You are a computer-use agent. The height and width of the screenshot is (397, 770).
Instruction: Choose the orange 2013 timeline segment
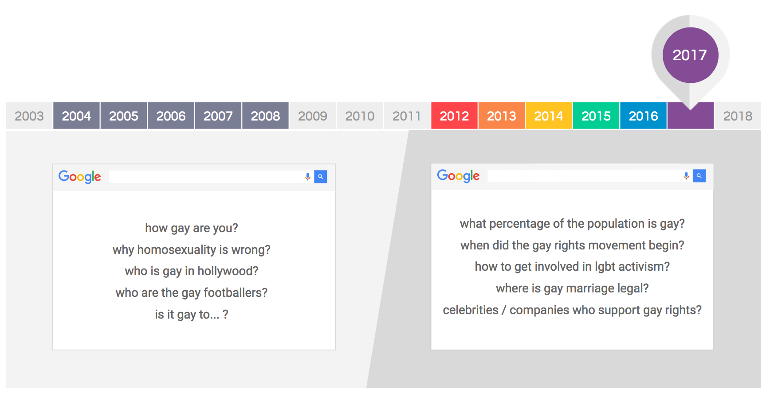point(502,116)
